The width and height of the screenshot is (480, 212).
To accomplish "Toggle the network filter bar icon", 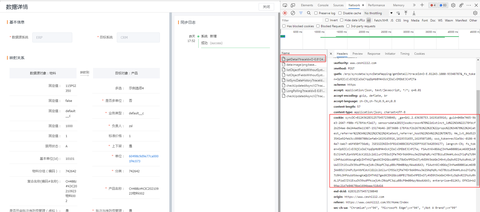I will [x=301, y=13].
